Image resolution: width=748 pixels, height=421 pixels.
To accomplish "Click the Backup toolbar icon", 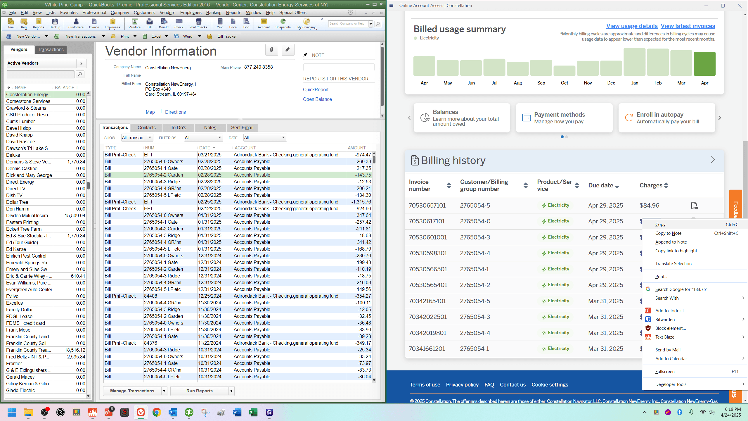I will point(55,23).
